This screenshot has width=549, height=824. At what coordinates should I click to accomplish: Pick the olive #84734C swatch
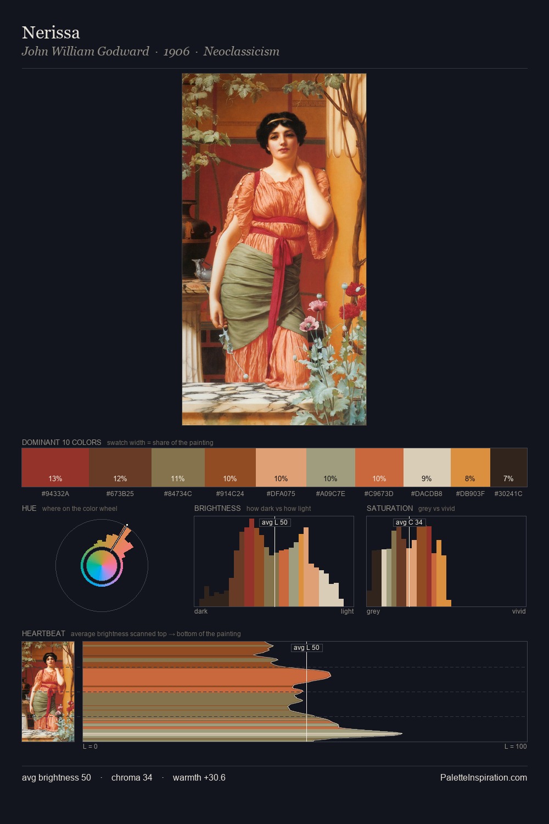click(178, 467)
